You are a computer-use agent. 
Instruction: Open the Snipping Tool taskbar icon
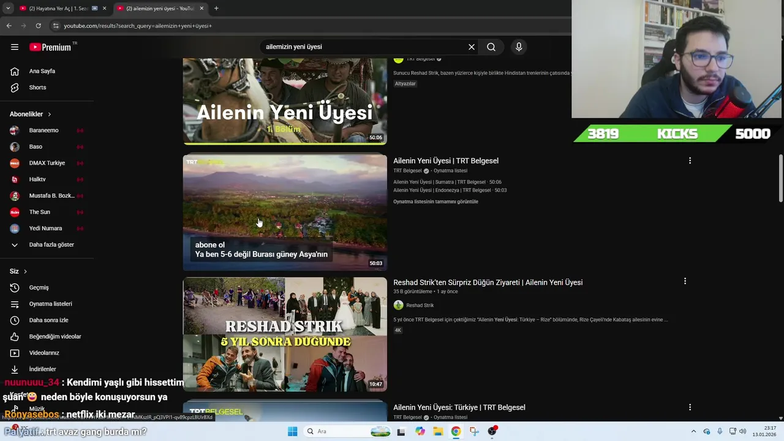pos(474,431)
